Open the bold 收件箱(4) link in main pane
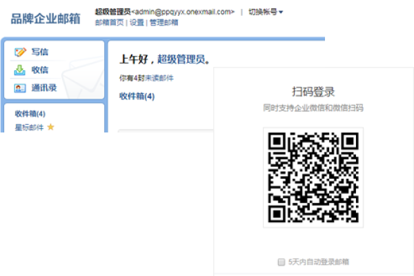This screenshot has height=276, width=414. (x=137, y=96)
